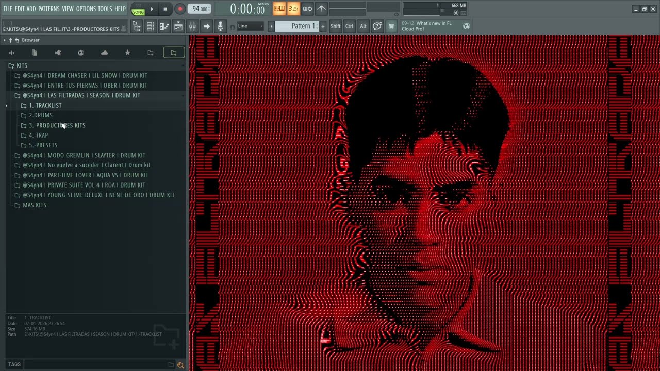Click the master volume slider

point(348,9)
